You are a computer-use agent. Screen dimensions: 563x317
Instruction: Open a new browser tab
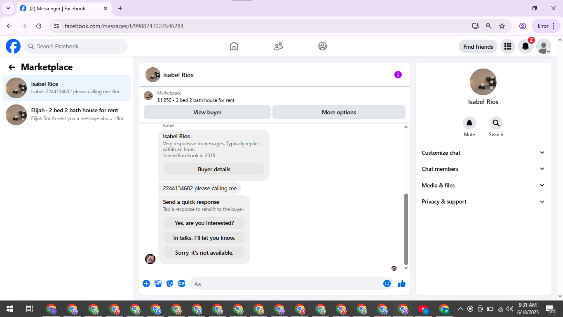click(120, 8)
